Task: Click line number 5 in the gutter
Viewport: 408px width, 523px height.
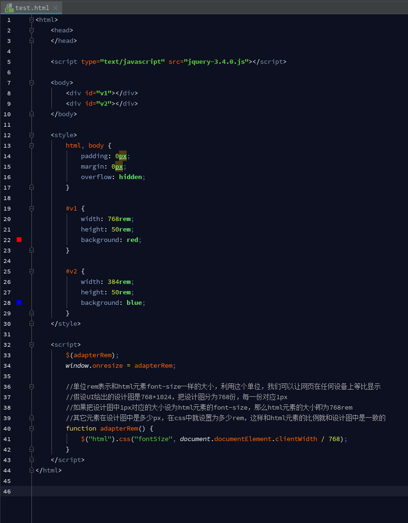Action: click(x=9, y=62)
